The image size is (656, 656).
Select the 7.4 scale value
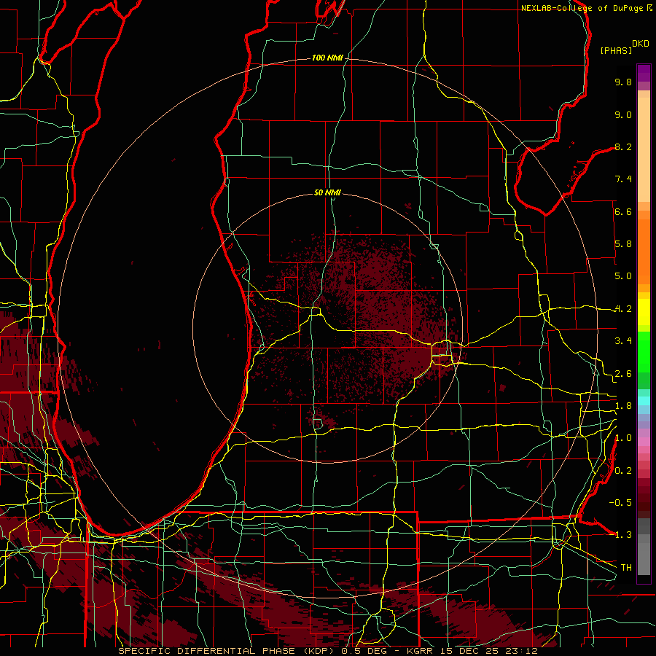(623, 179)
